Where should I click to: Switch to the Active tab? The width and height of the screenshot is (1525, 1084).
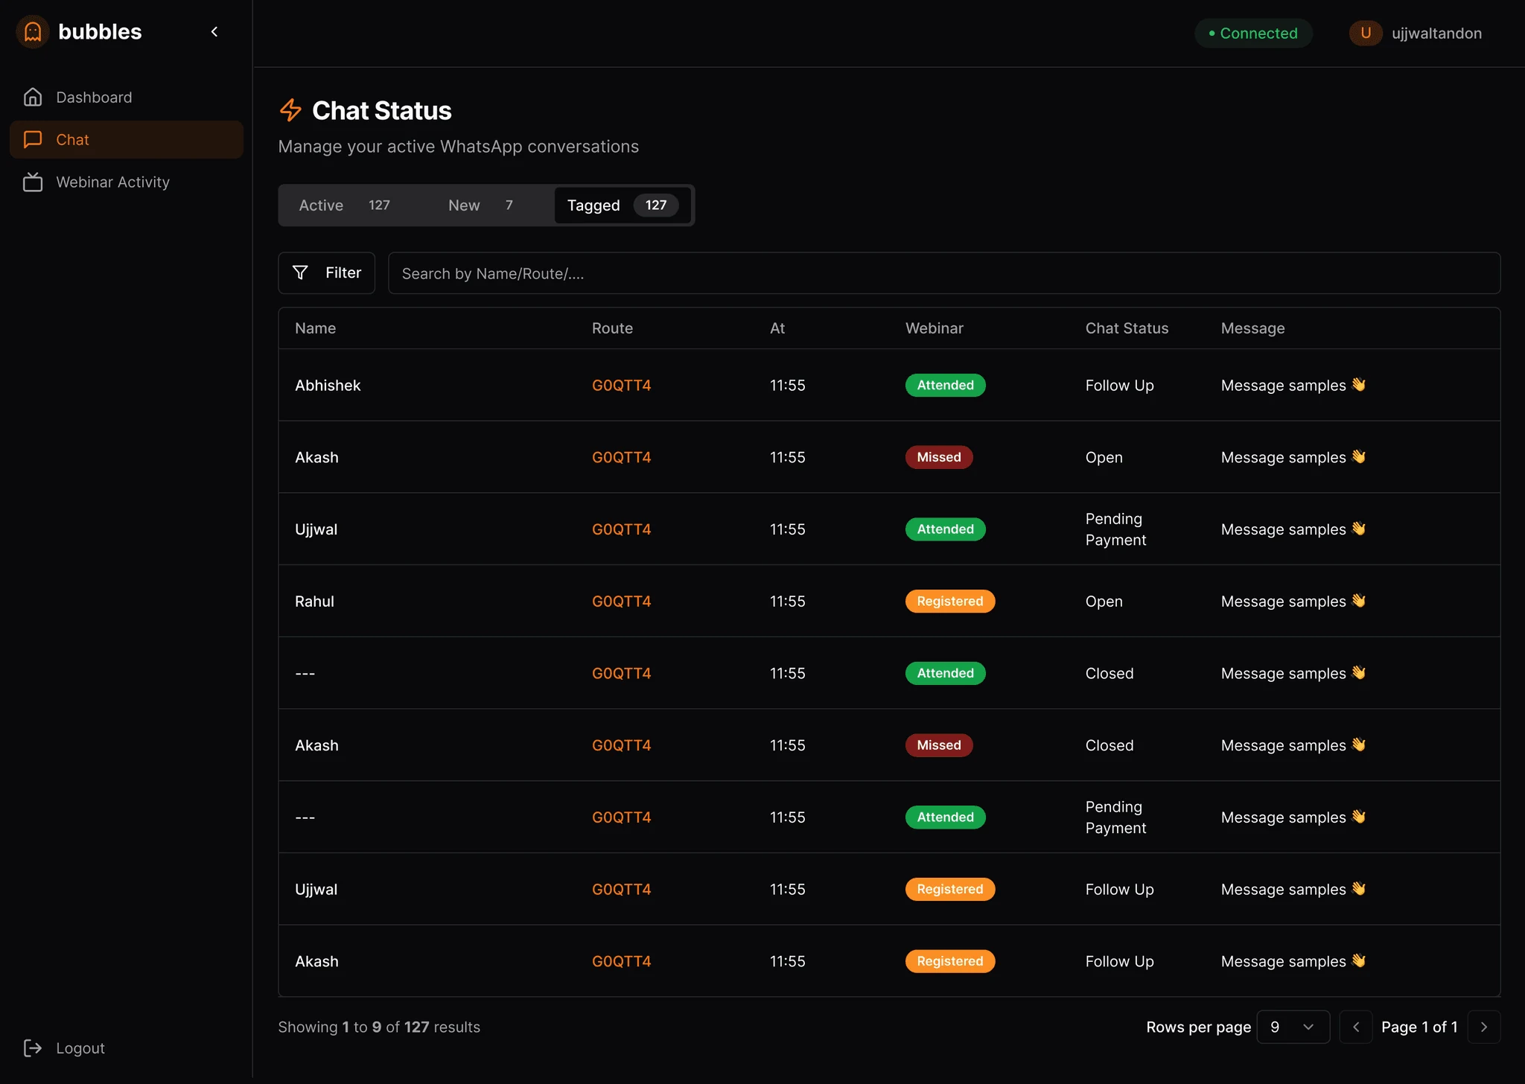click(345, 205)
